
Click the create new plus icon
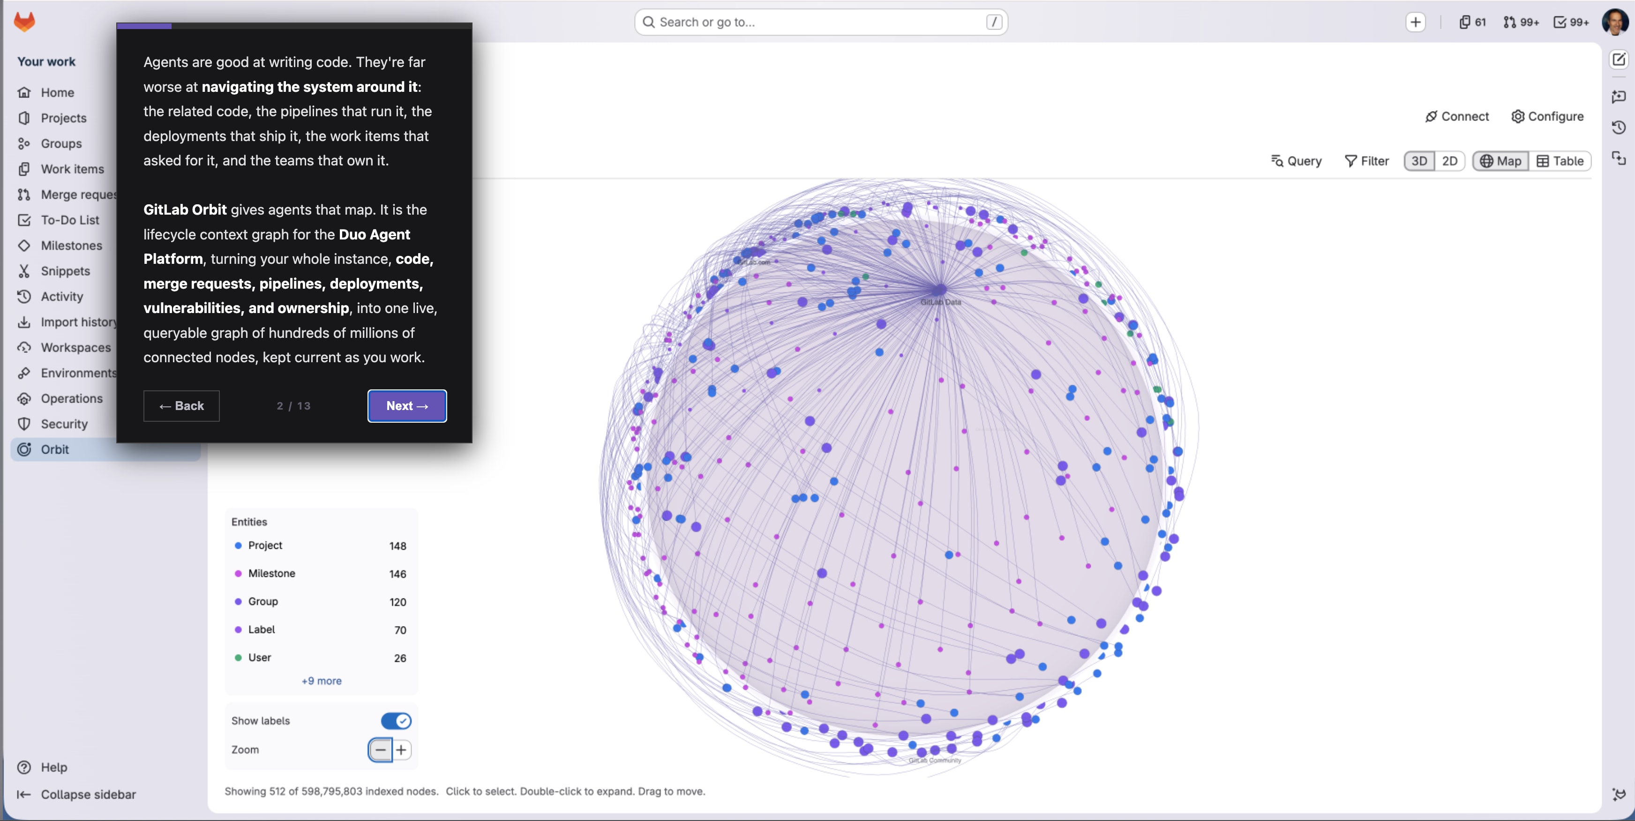(1416, 22)
